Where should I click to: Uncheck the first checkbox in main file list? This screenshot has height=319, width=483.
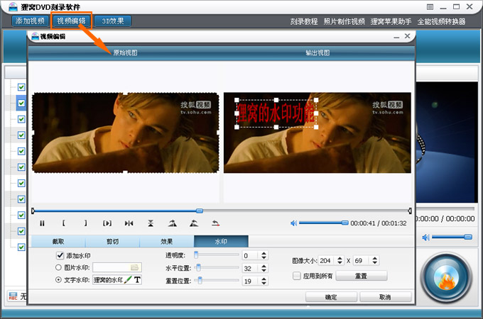[21, 87]
